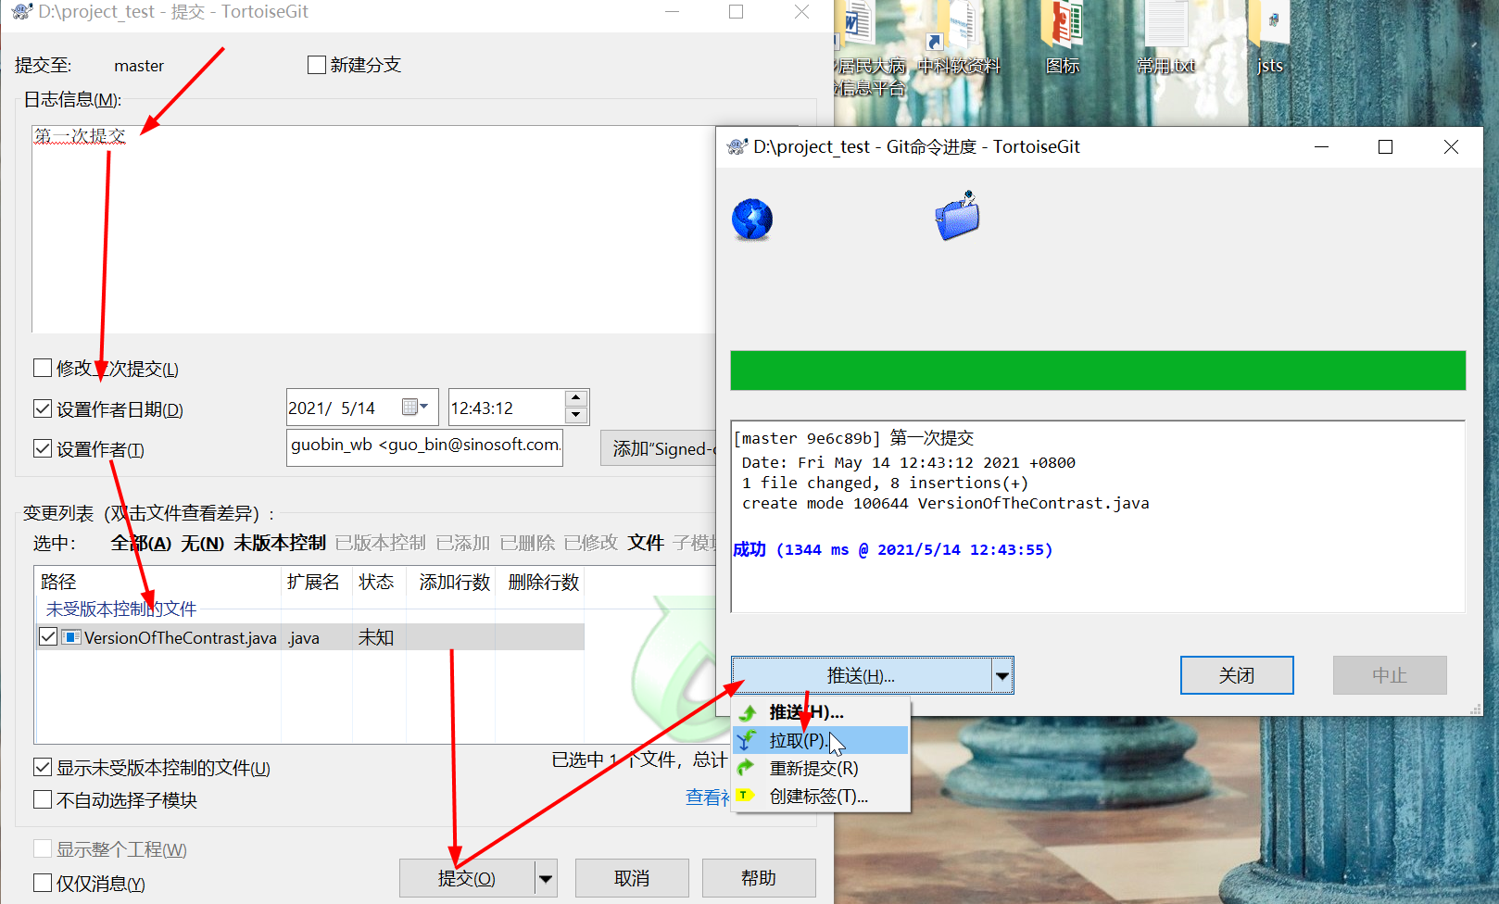1499x904 pixels.
Task: Select 文件 file filter link
Action: click(x=646, y=543)
